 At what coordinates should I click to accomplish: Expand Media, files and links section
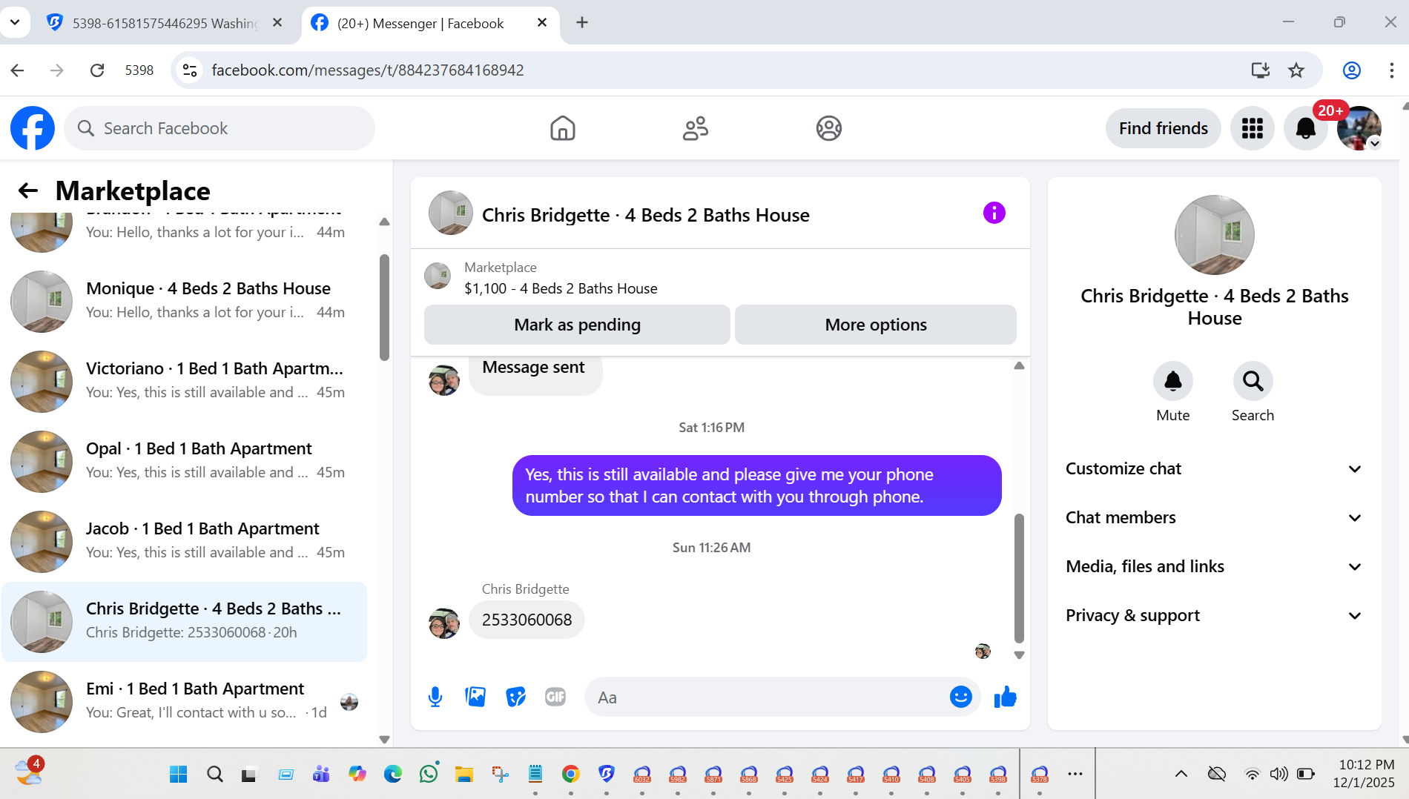coord(1215,566)
